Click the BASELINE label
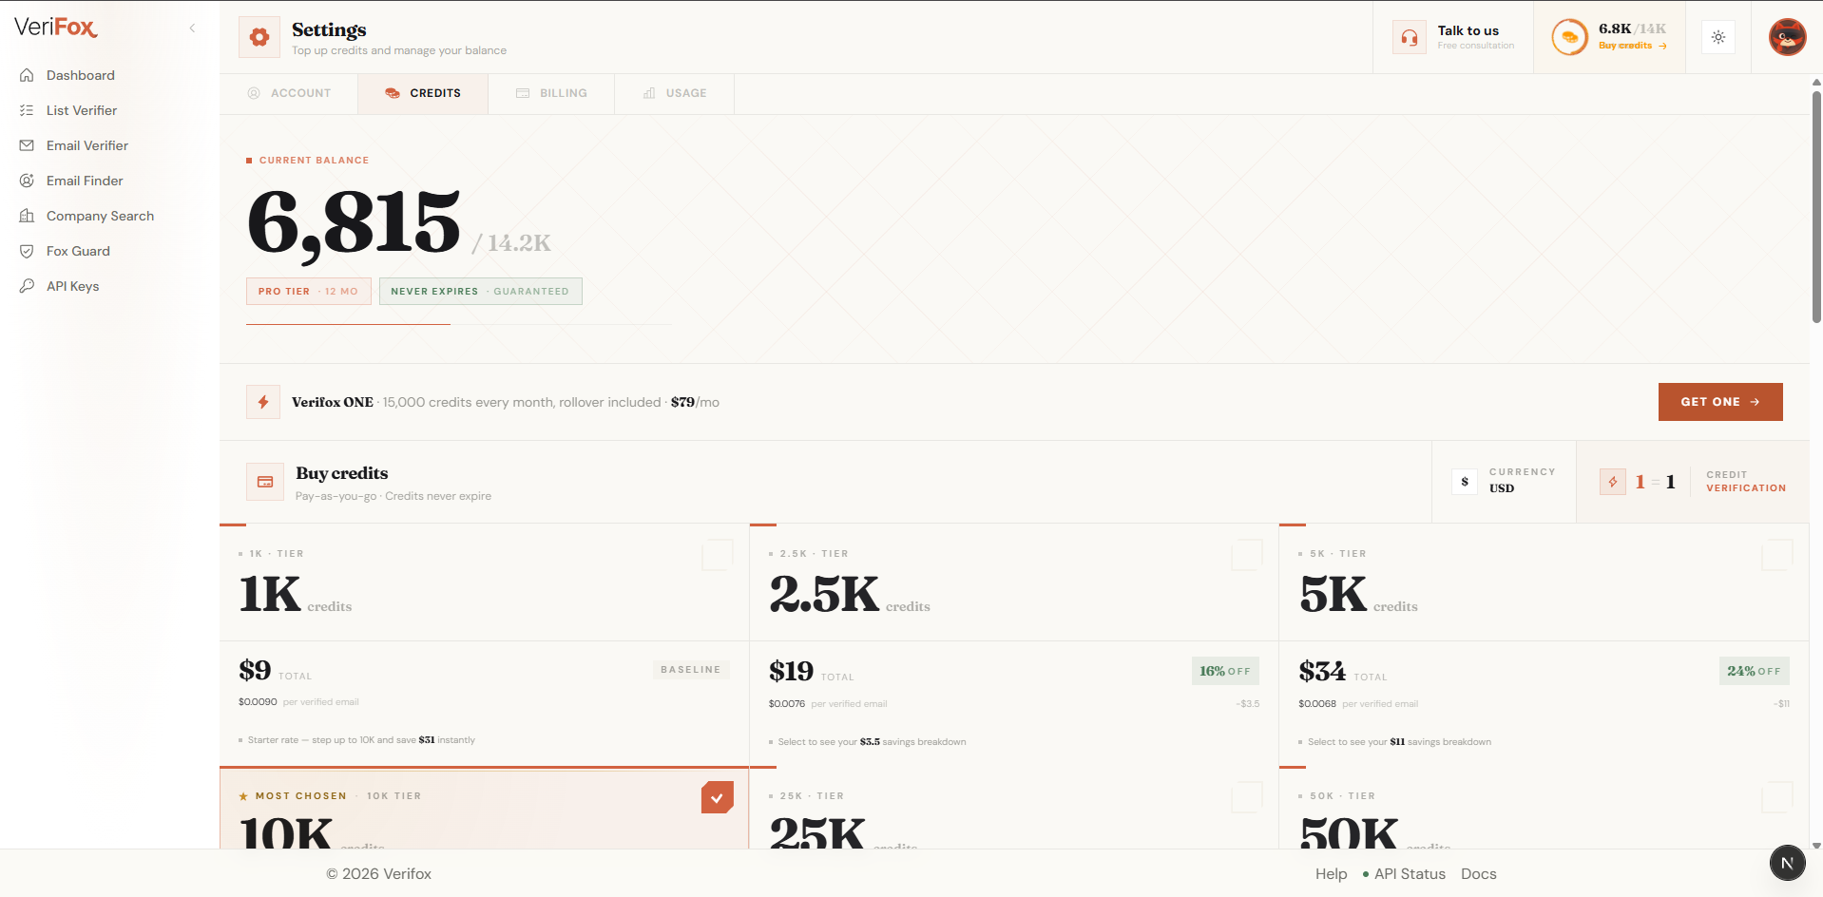The image size is (1823, 897). [691, 670]
